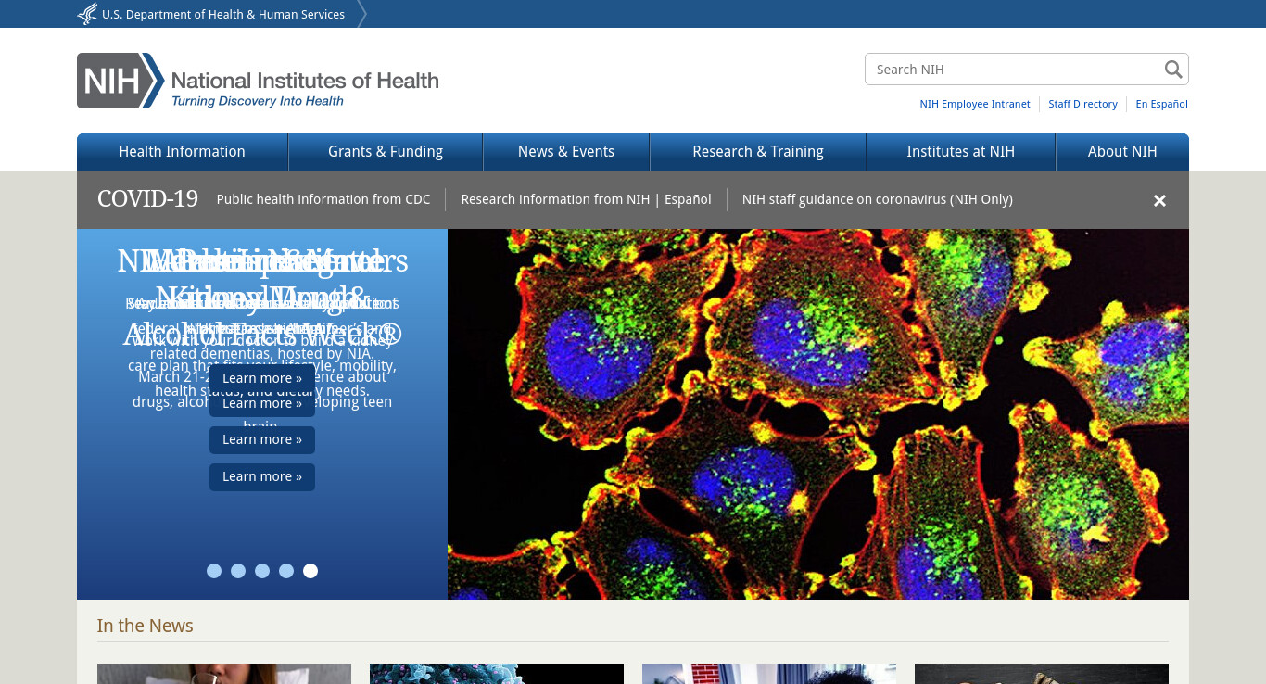The image size is (1266, 684).
Task: Click the search magnifier icon
Action: click(1173, 70)
